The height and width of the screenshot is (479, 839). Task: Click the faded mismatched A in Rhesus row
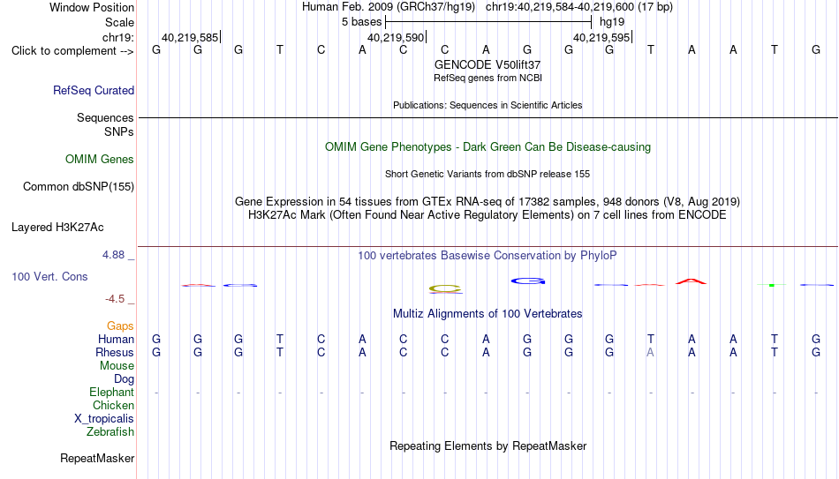point(650,352)
